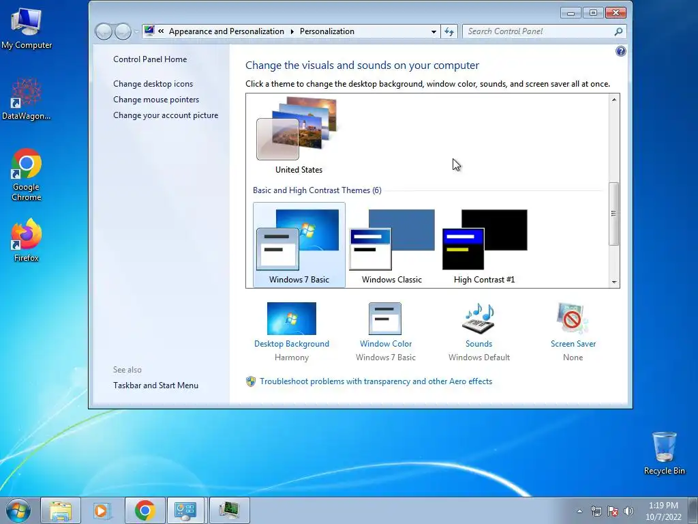Click the Sounds text link
The image size is (698, 524).
(x=479, y=344)
